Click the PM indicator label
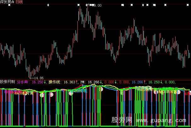This screenshot has height=128, width=191. [83, 82]
